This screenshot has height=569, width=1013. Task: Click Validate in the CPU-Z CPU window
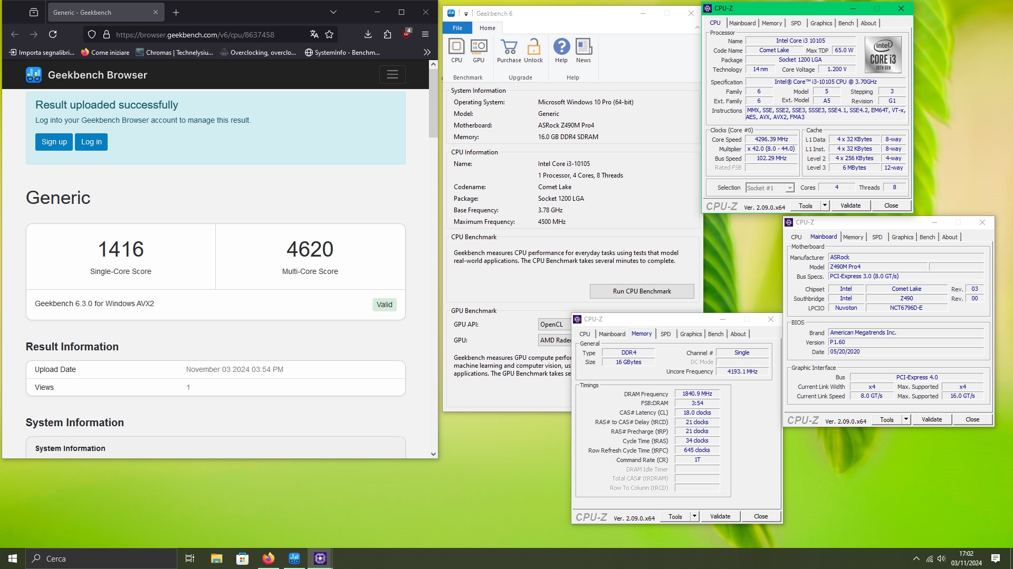point(850,205)
